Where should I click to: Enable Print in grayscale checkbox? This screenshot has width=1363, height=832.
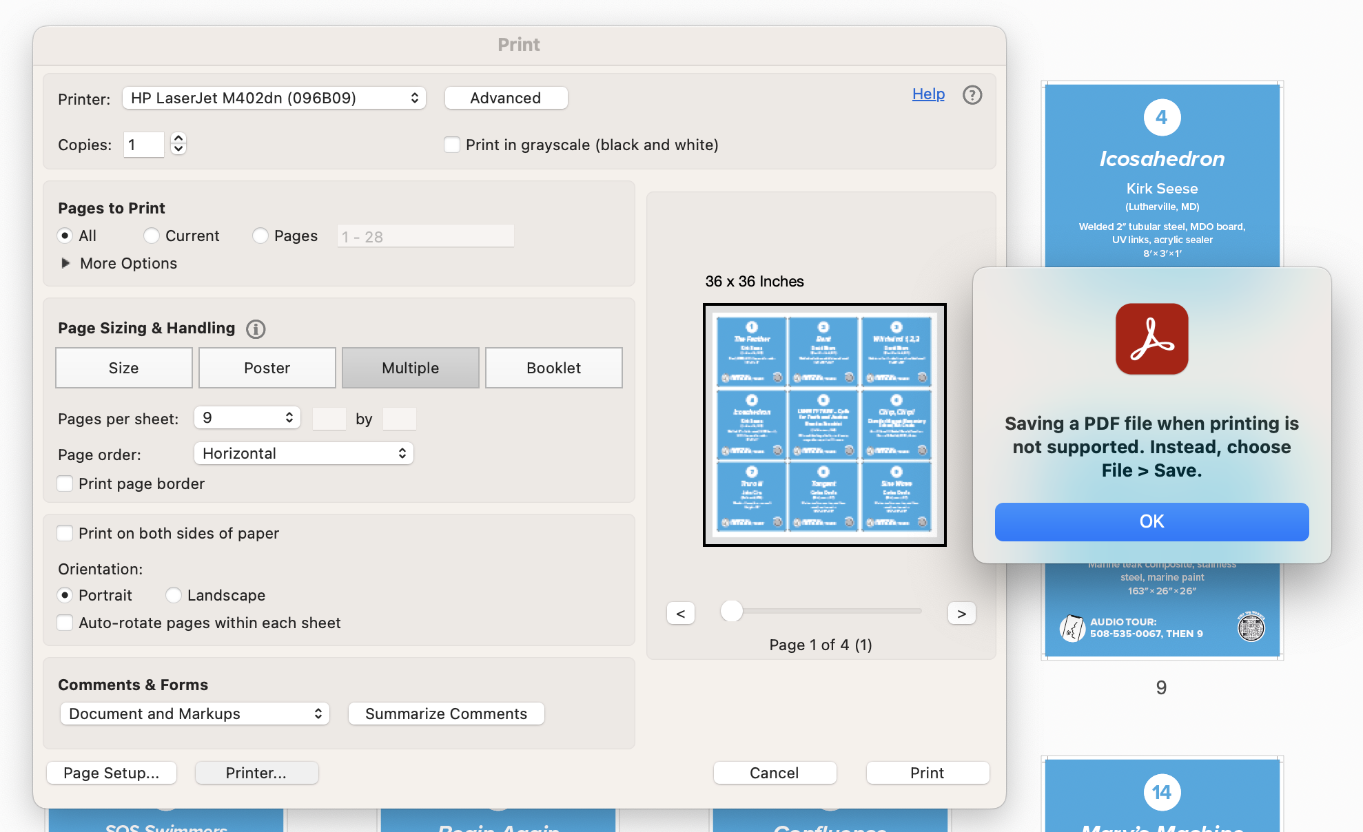pyautogui.click(x=450, y=145)
